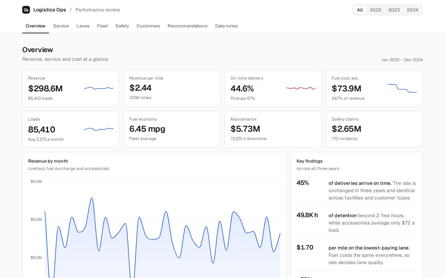Click the Logistics Ops breadcrumb link
This screenshot has width=445, height=278.
[50, 10]
